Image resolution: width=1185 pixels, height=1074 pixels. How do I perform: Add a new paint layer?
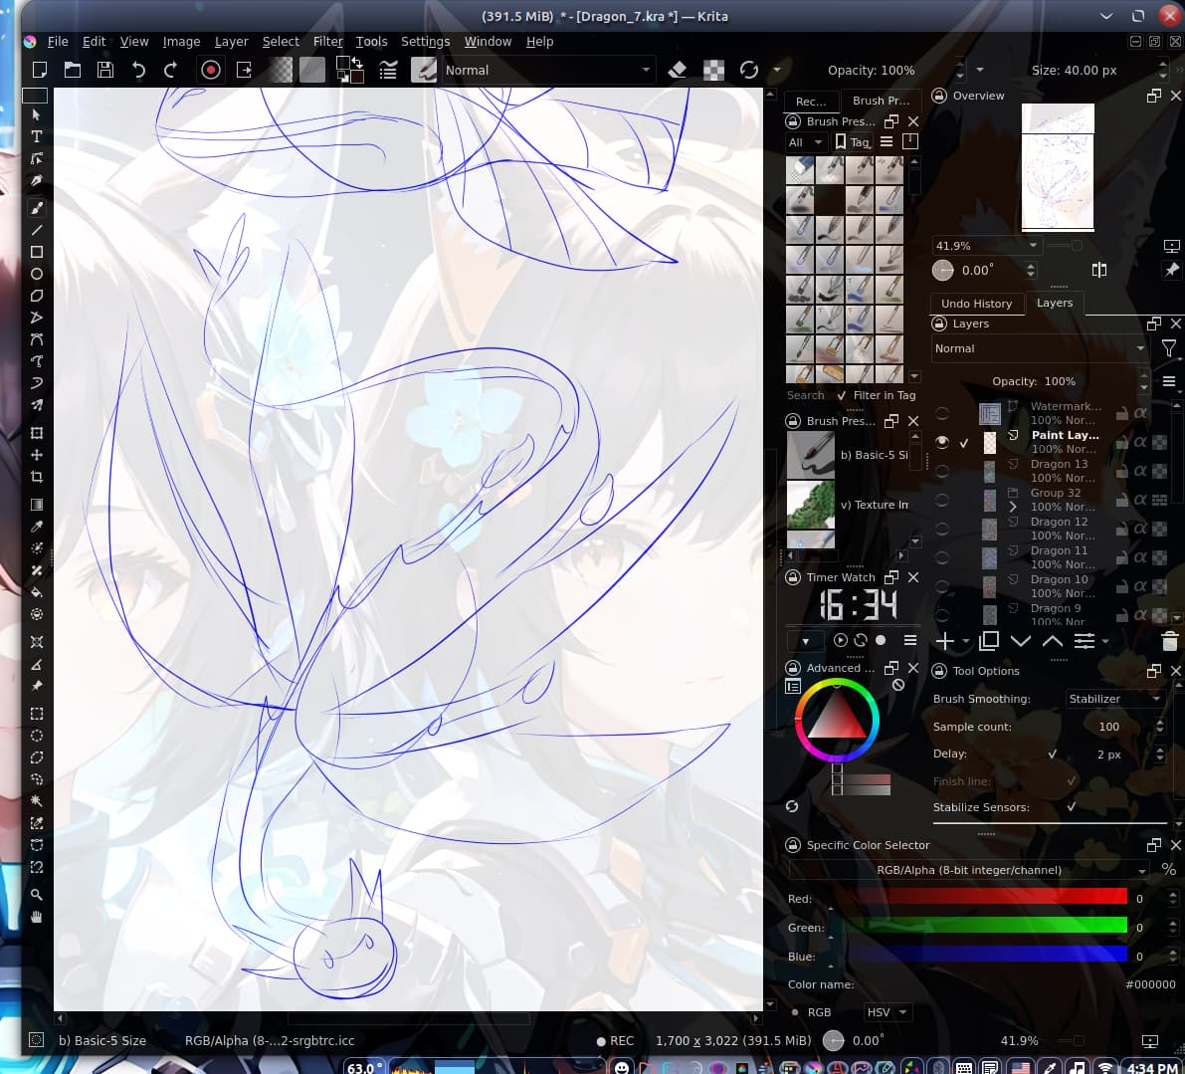pyautogui.click(x=944, y=642)
